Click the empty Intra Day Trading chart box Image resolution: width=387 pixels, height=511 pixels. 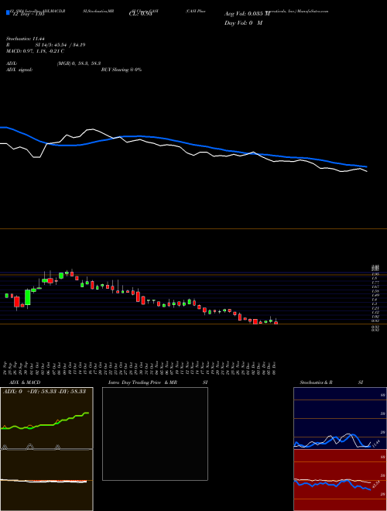coord(155,434)
